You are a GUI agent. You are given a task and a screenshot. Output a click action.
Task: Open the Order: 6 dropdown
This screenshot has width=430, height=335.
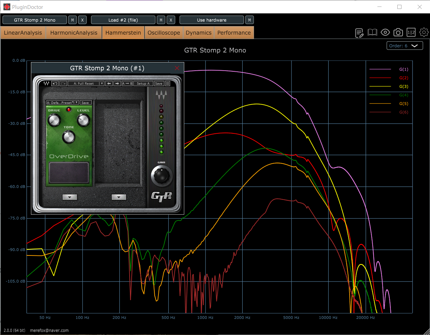pos(405,46)
